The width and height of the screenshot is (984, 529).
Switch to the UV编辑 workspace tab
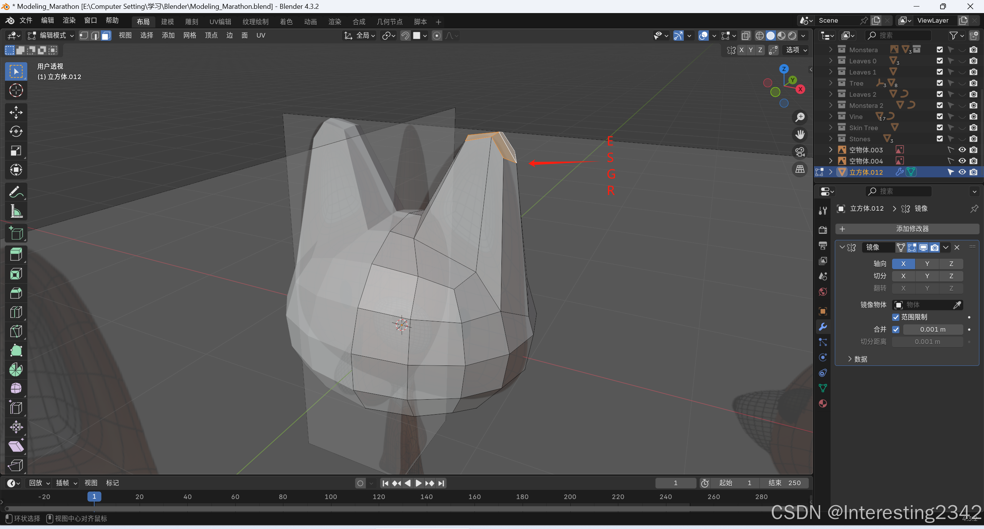(220, 22)
